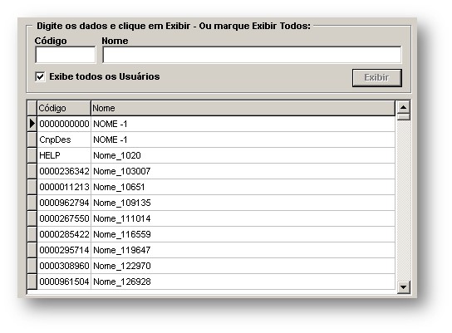Sort by the Código column header
The height and width of the screenshot is (333, 452).
click(64, 108)
